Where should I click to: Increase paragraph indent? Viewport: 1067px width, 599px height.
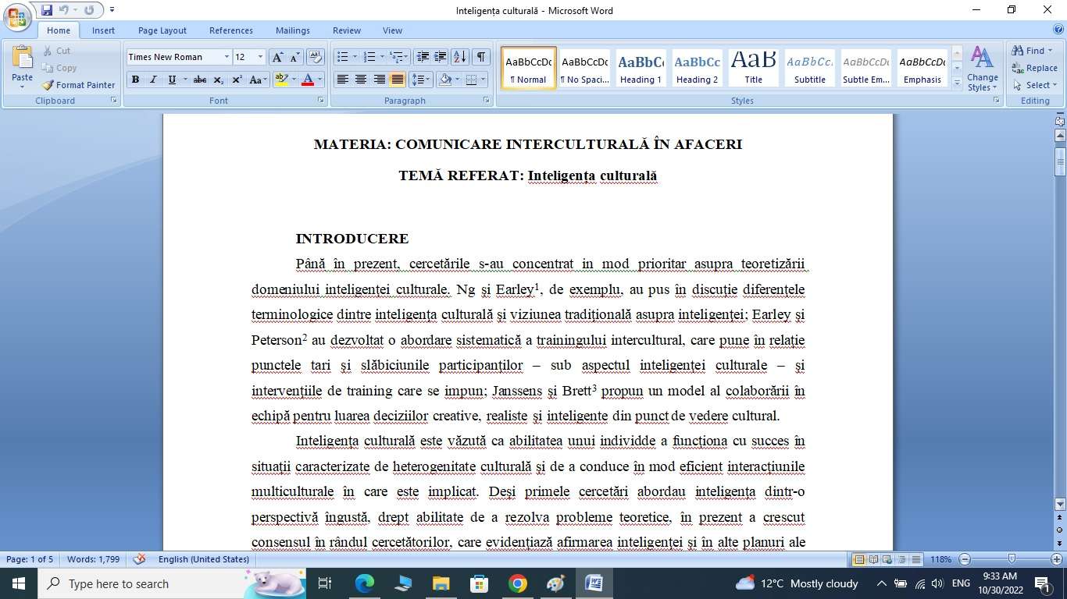click(x=441, y=57)
